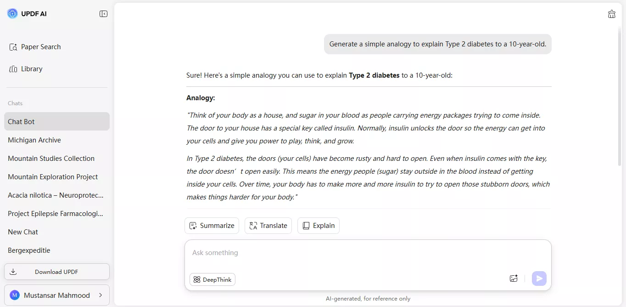Open the Michigan Archive chat
Viewport: 626px width, 307px height.
pos(34,140)
